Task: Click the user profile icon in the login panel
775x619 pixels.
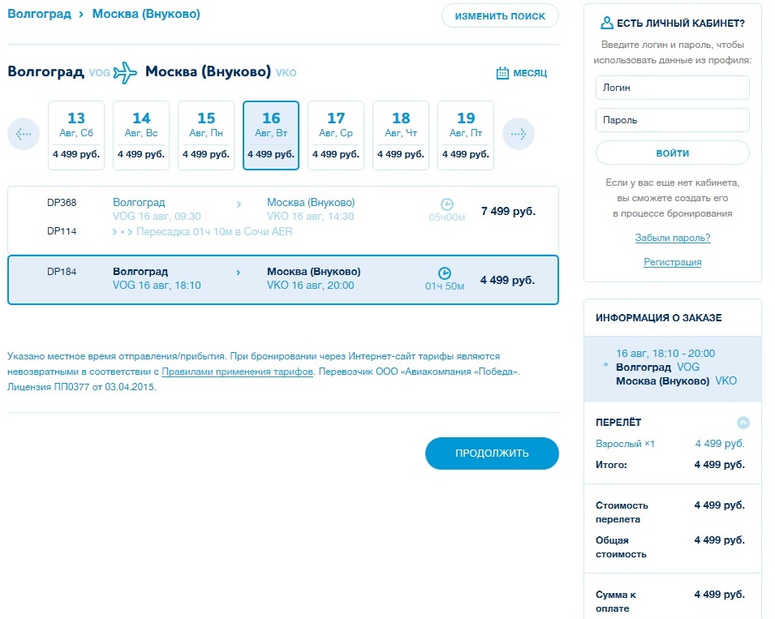Action: [606, 24]
